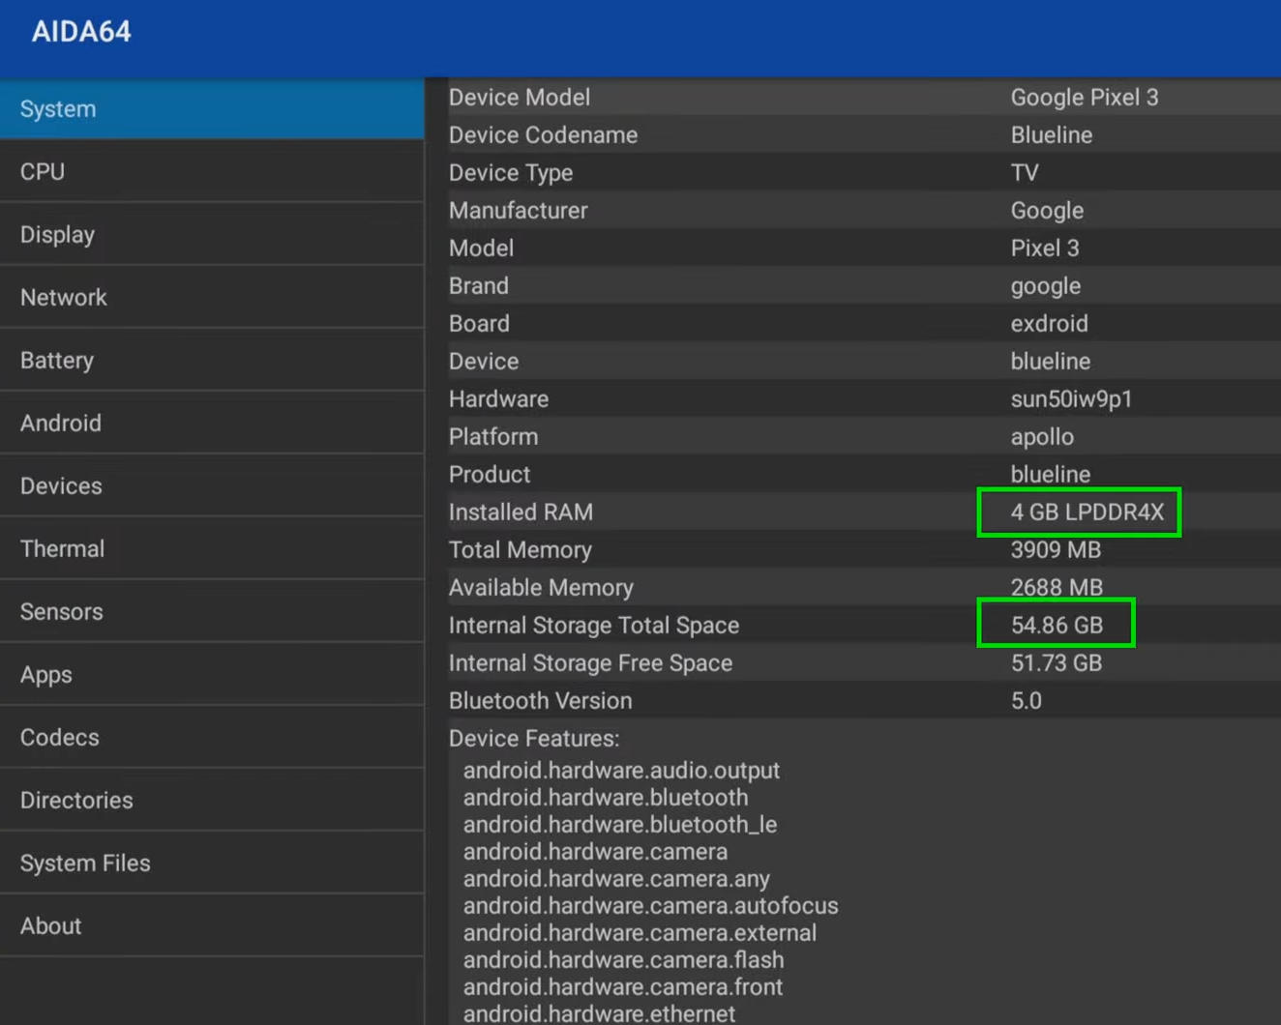Click the Internal Storage Total Space row
The width and height of the screenshot is (1281, 1025).
point(861,626)
